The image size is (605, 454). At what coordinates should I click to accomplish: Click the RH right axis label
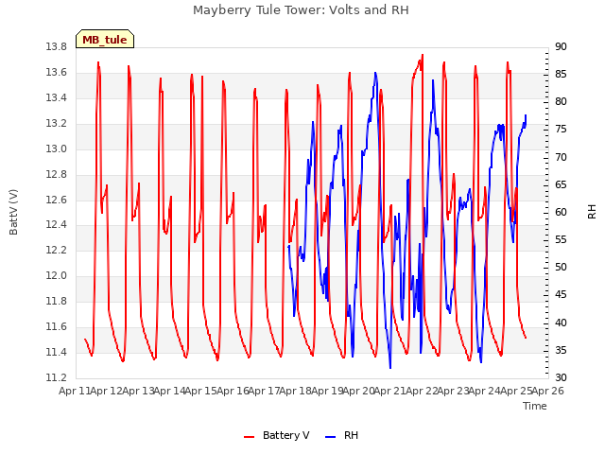tap(592, 212)
